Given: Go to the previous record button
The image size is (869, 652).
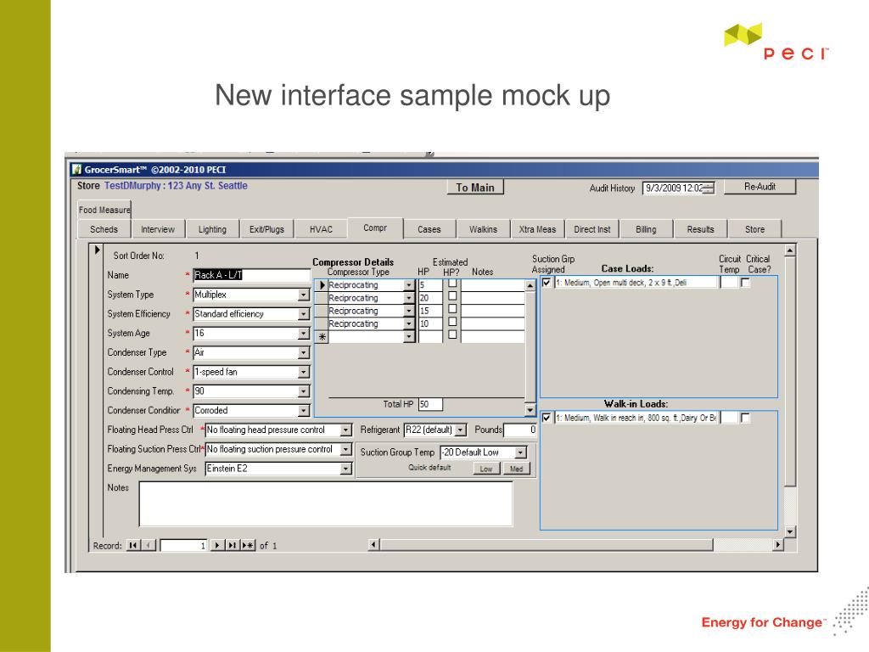Looking at the screenshot, I should click(149, 546).
